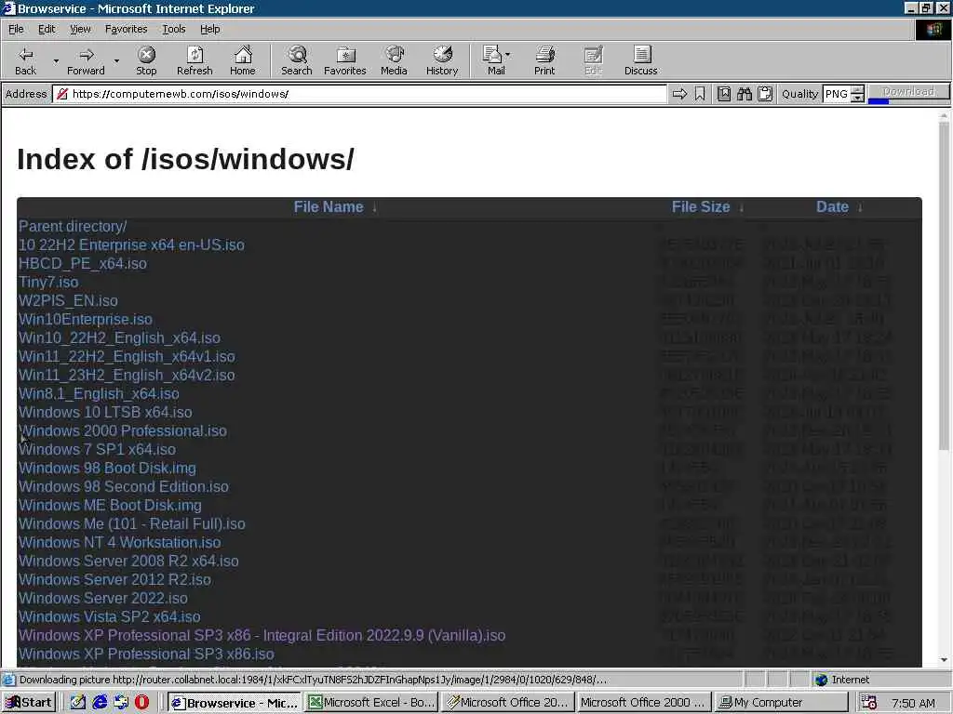This screenshot has width=953, height=714.
Task: Open Windows XP Integral Edition (Vanilla).iso link
Action: tap(262, 636)
